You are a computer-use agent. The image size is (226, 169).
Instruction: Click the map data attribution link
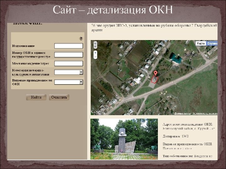coord(182,113)
